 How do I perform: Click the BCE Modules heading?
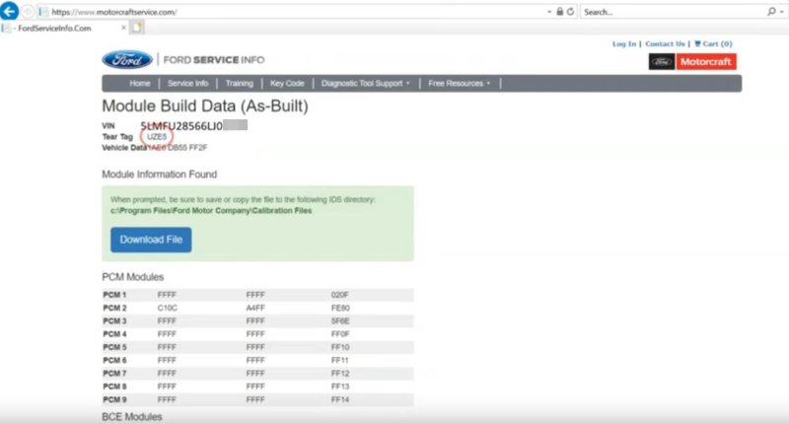132,417
